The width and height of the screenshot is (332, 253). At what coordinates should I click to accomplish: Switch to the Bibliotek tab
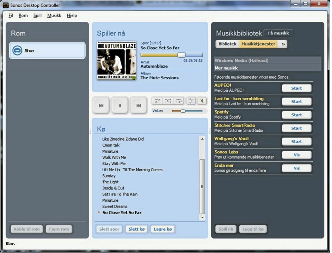click(228, 44)
